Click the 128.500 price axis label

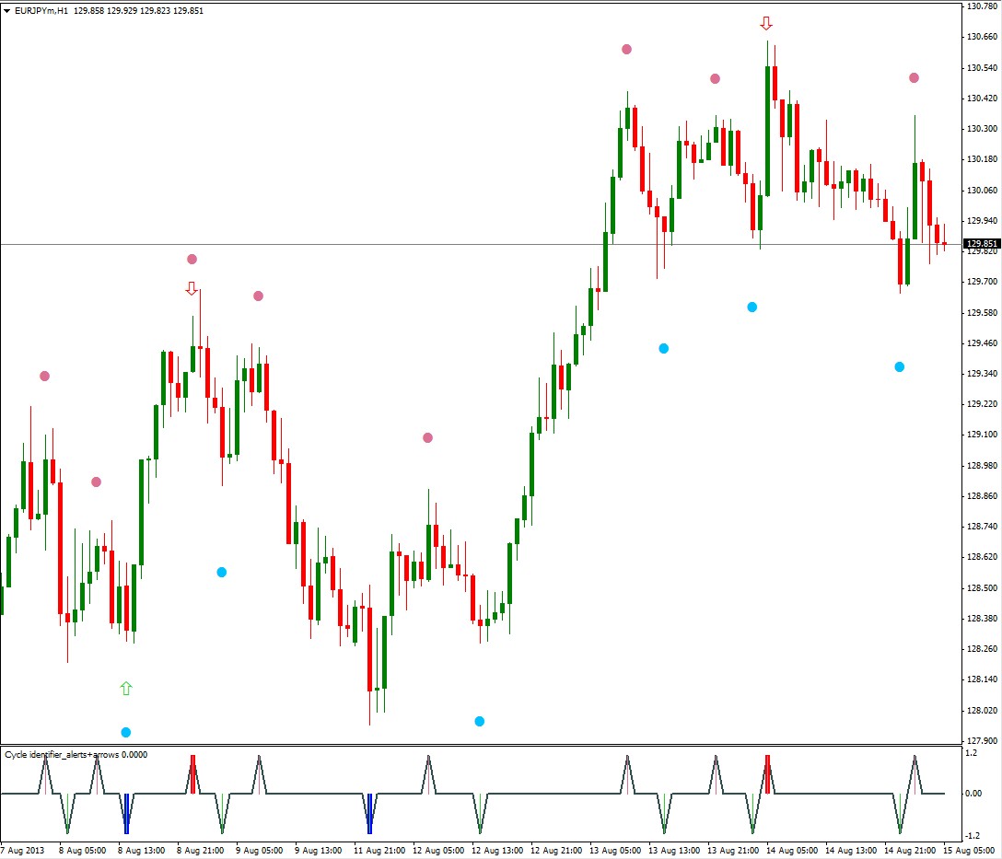click(x=982, y=587)
